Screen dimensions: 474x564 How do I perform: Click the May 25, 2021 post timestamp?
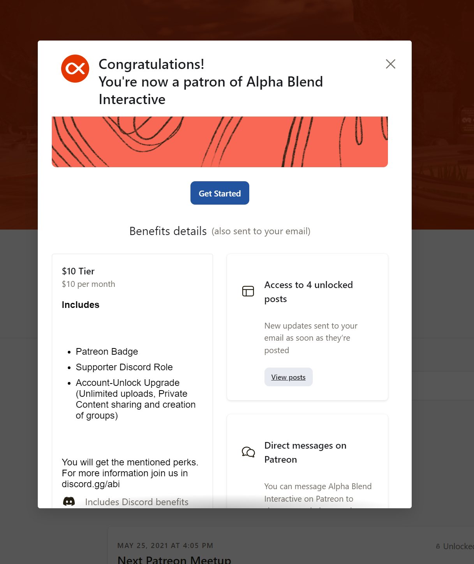click(x=165, y=546)
